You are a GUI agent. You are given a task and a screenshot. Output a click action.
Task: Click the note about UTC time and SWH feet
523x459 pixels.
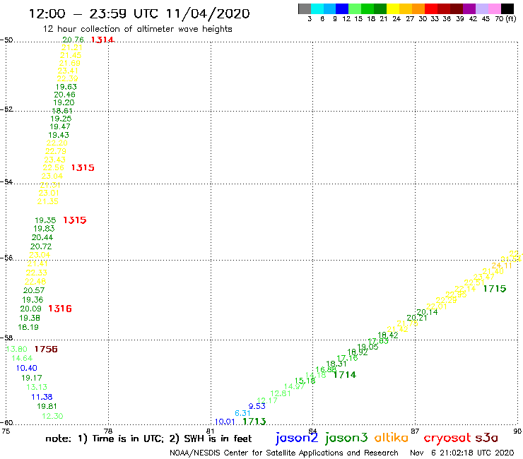click(148, 439)
